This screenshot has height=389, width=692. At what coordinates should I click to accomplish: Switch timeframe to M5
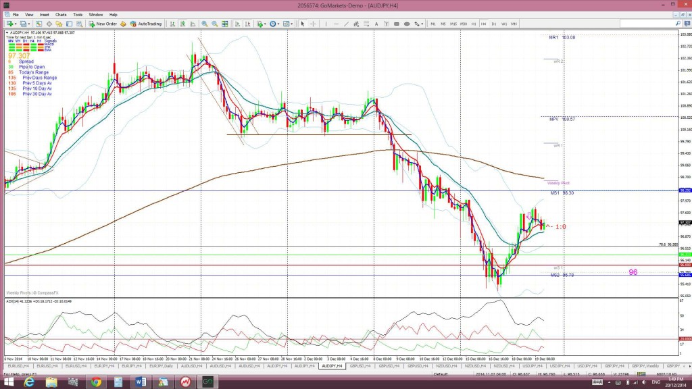point(443,24)
